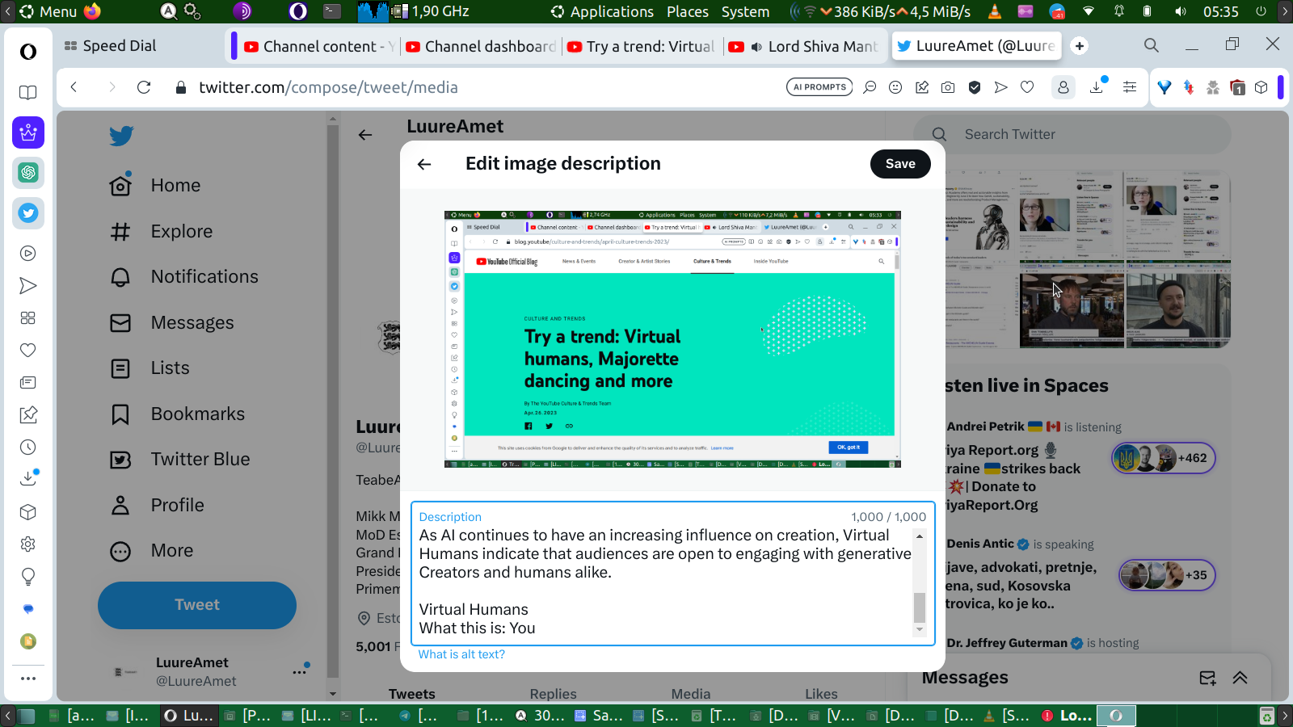Open a new browser tab

click(x=1080, y=46)
